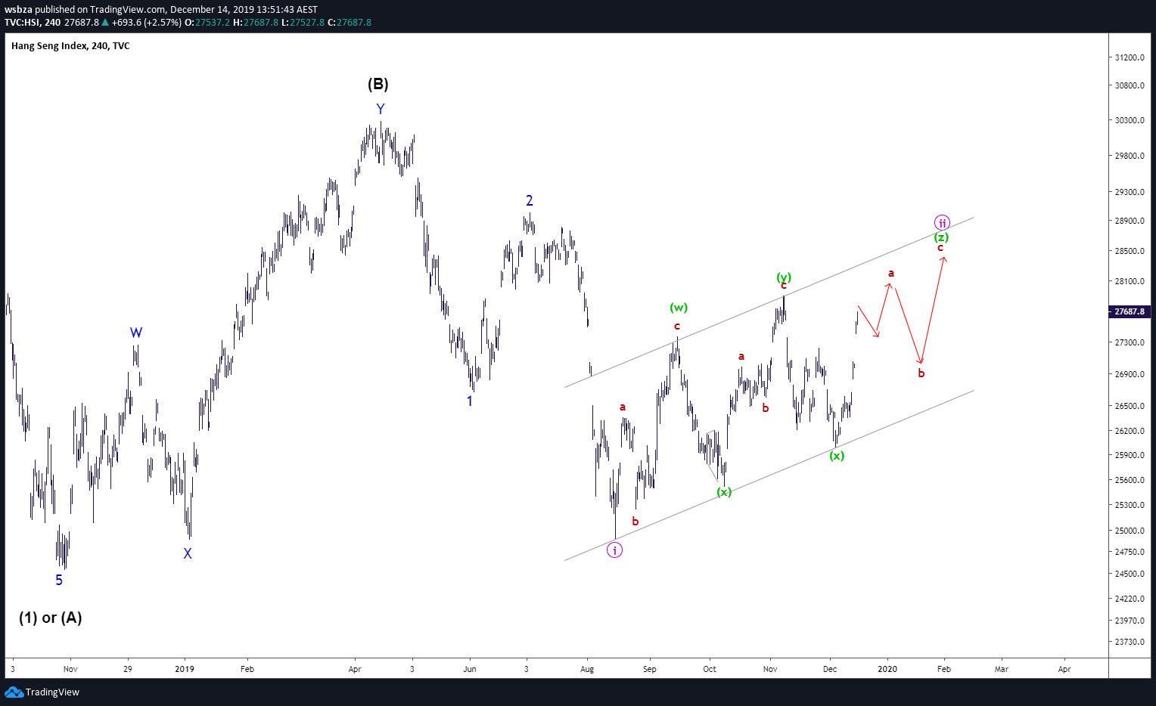Click the '28500.0' price axis label
1156x706 pixels.
pos(1130,251)
